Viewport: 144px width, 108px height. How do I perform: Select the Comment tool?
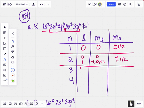point(5,65)
